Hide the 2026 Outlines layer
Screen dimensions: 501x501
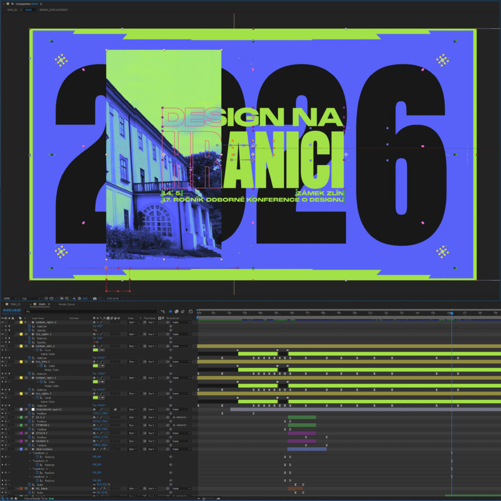2,449
